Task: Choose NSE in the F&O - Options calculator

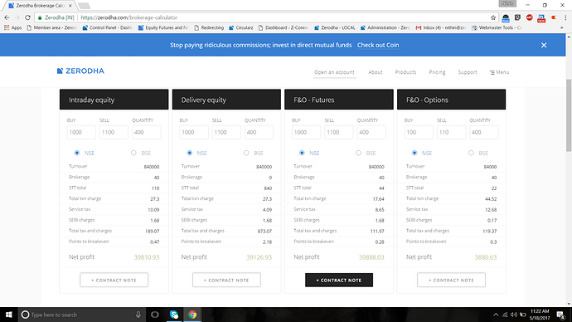Action: coord(414,153)
